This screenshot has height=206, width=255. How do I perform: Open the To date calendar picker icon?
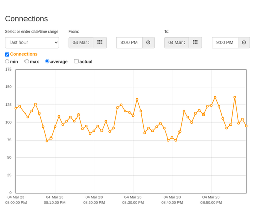click(195, 42)
